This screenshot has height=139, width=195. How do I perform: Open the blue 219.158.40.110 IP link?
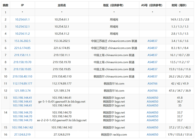22,76
